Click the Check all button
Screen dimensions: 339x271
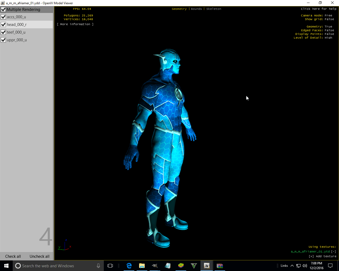click(13, 256)
